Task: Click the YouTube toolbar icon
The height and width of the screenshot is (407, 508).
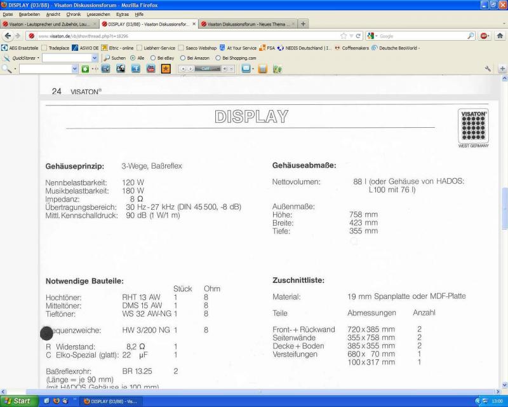Action: coord(150,69)
